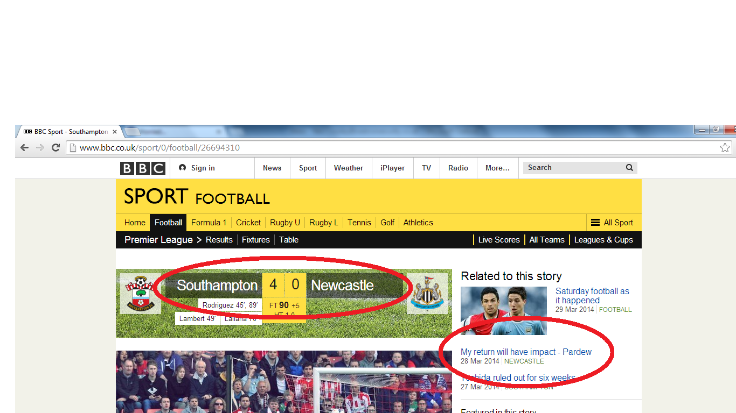Click Related to this story heading
The height and width of the screenshot is (413, 736).
click(511, 276)
